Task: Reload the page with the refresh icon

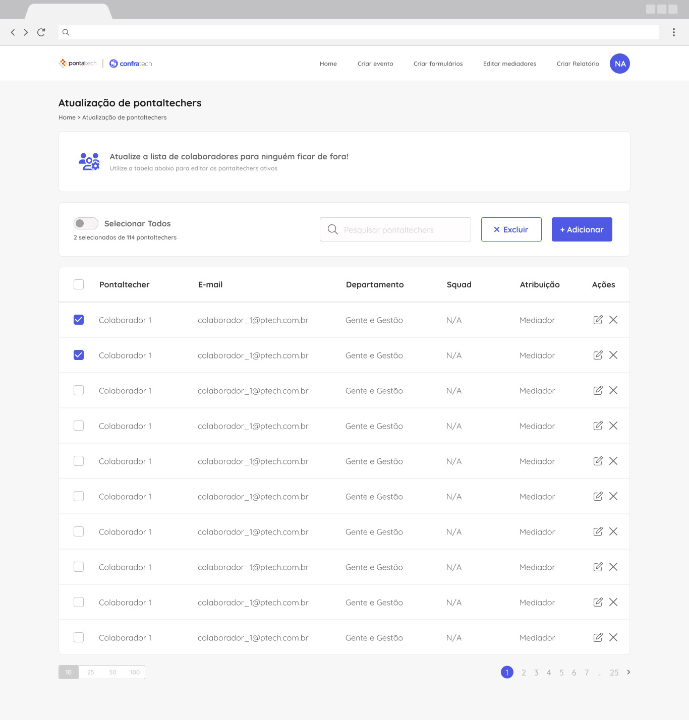Action: pyautogui.click(x=41, y=32)
